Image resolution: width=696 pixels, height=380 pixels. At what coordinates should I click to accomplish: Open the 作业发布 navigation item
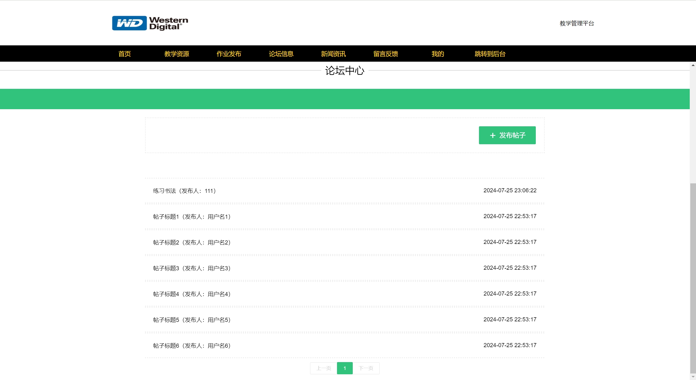click(x=229, y=54)
